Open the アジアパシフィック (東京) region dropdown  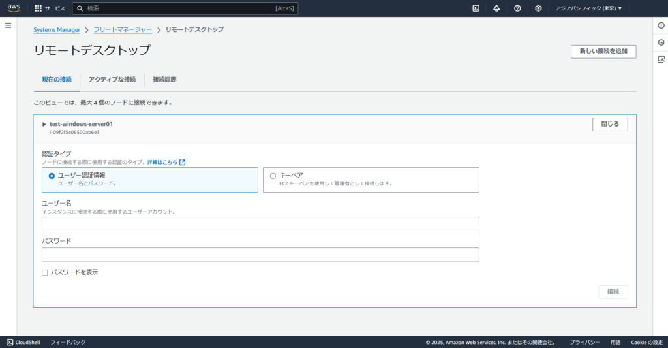point(588,8)
